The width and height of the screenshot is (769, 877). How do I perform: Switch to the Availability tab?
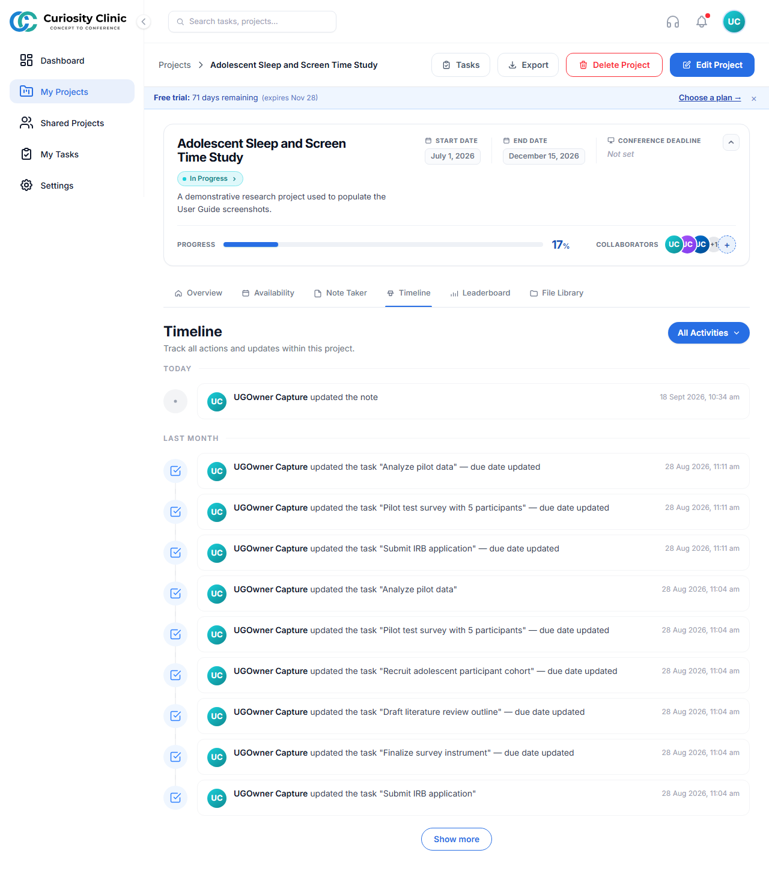(x=268, y=293)
